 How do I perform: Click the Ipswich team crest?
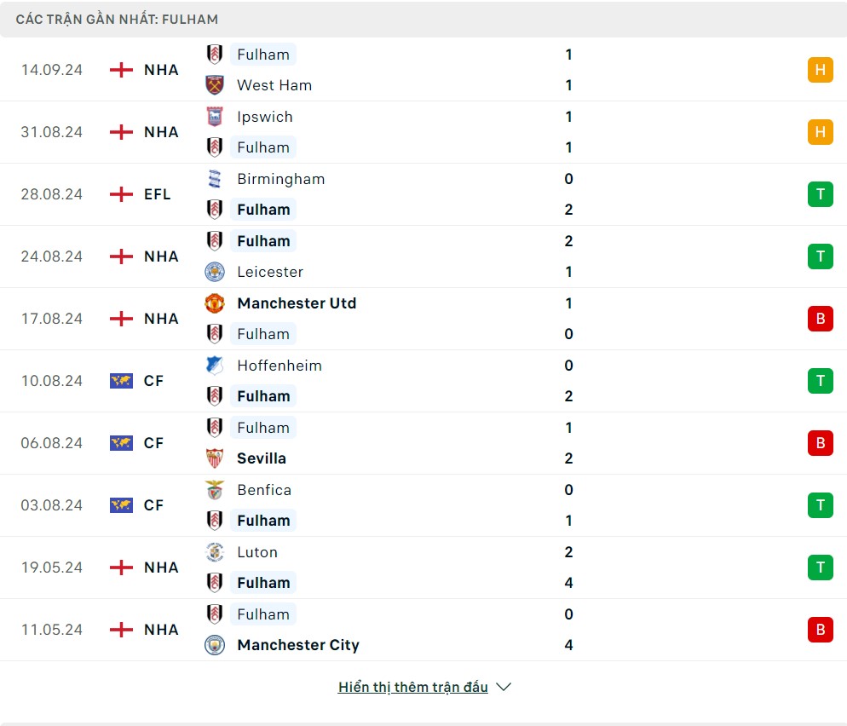(215, 117)
